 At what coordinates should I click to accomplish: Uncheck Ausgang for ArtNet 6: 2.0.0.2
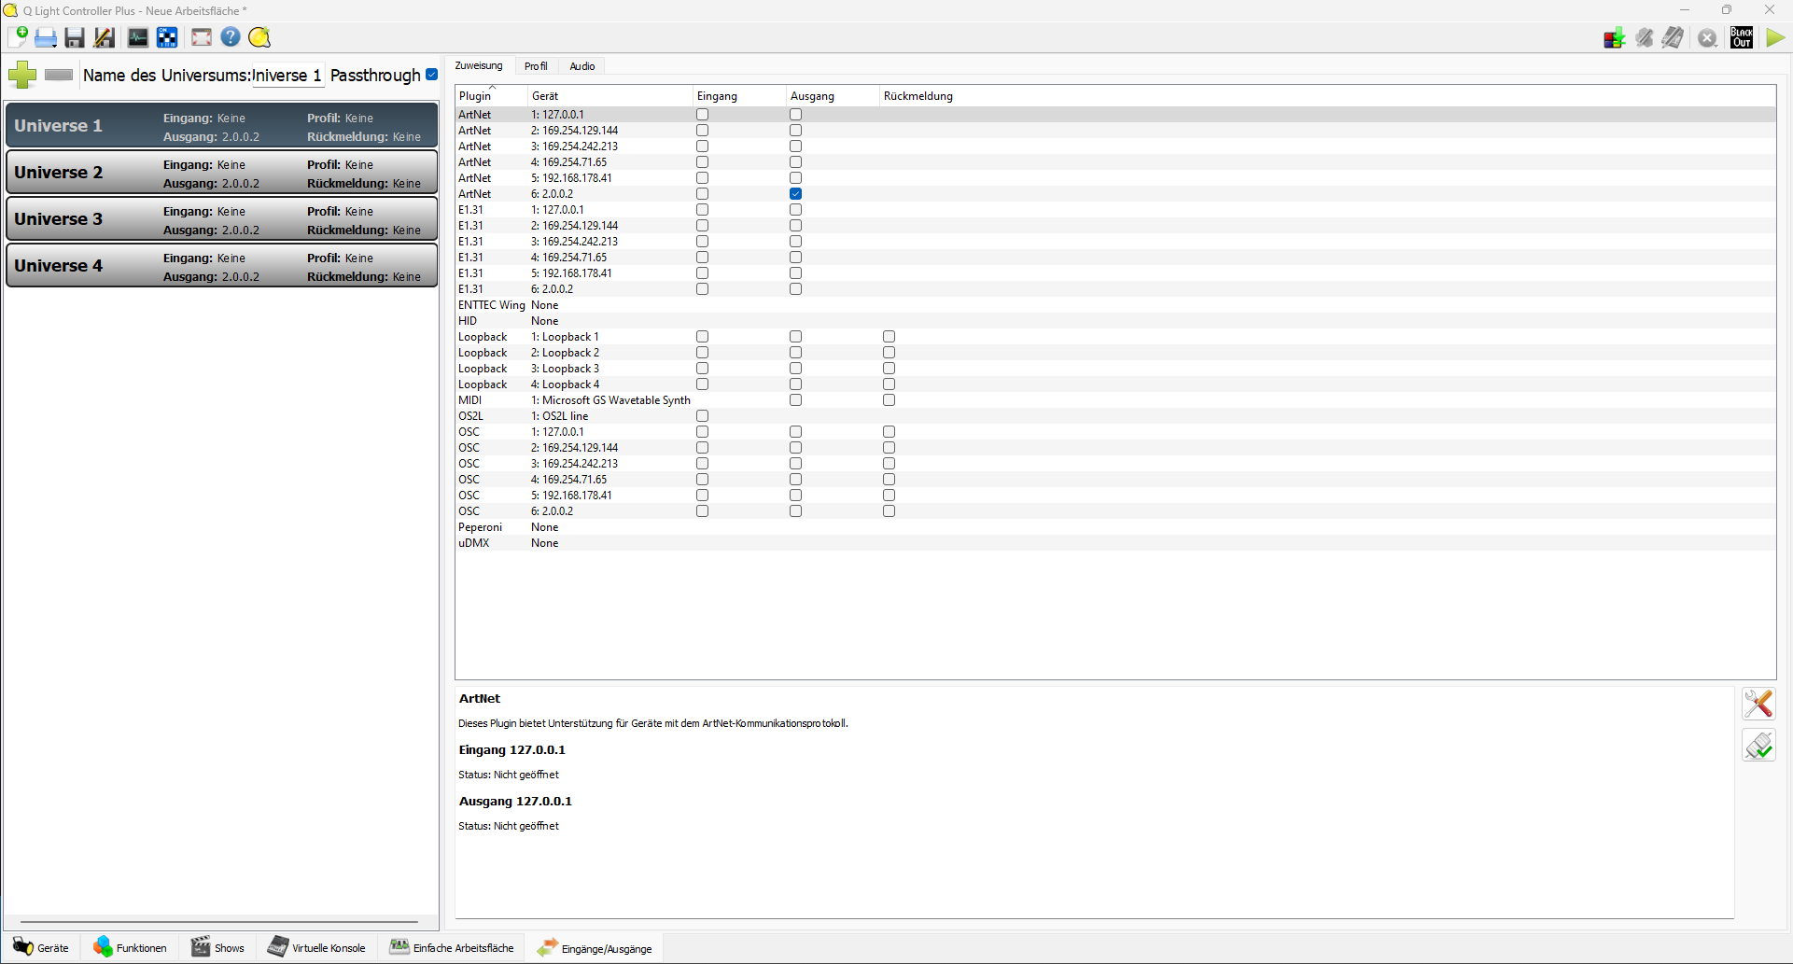tap(795, 194)
